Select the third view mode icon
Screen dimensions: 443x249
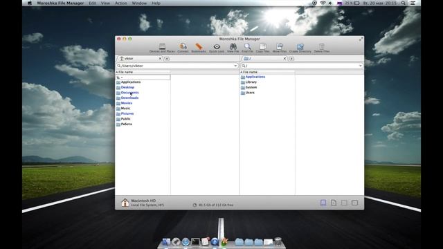tap(344, 203)
